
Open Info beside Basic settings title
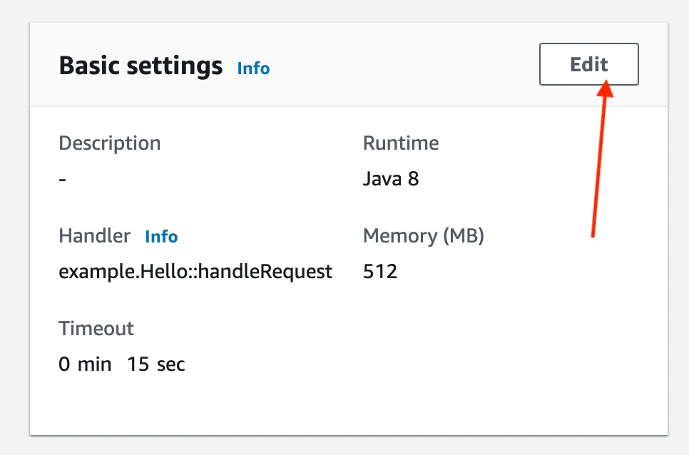coord(253,68)
